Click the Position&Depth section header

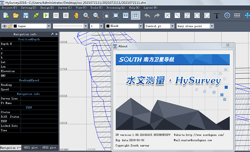pyautogui.click(x=29, y=39)
